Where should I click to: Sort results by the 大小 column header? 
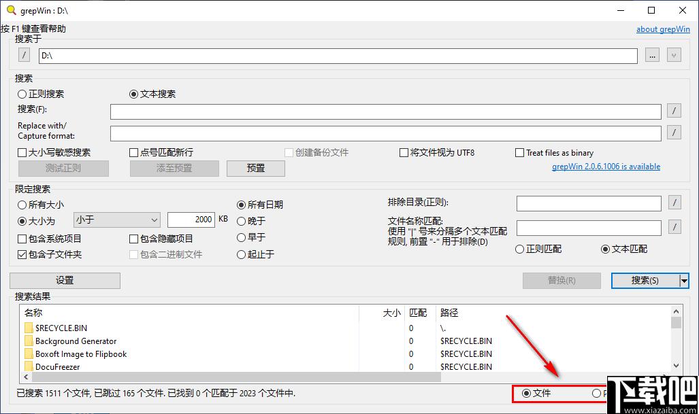click(382, 313)
